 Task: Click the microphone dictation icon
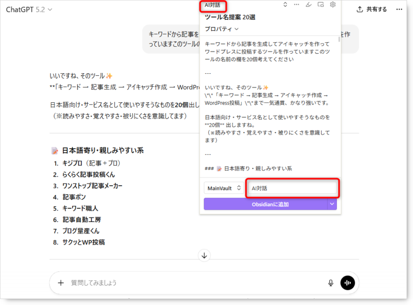tap(330, 283)
